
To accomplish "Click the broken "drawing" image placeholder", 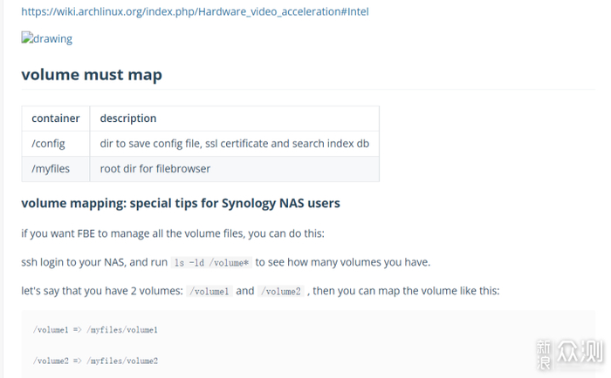I will coord(47,39).
